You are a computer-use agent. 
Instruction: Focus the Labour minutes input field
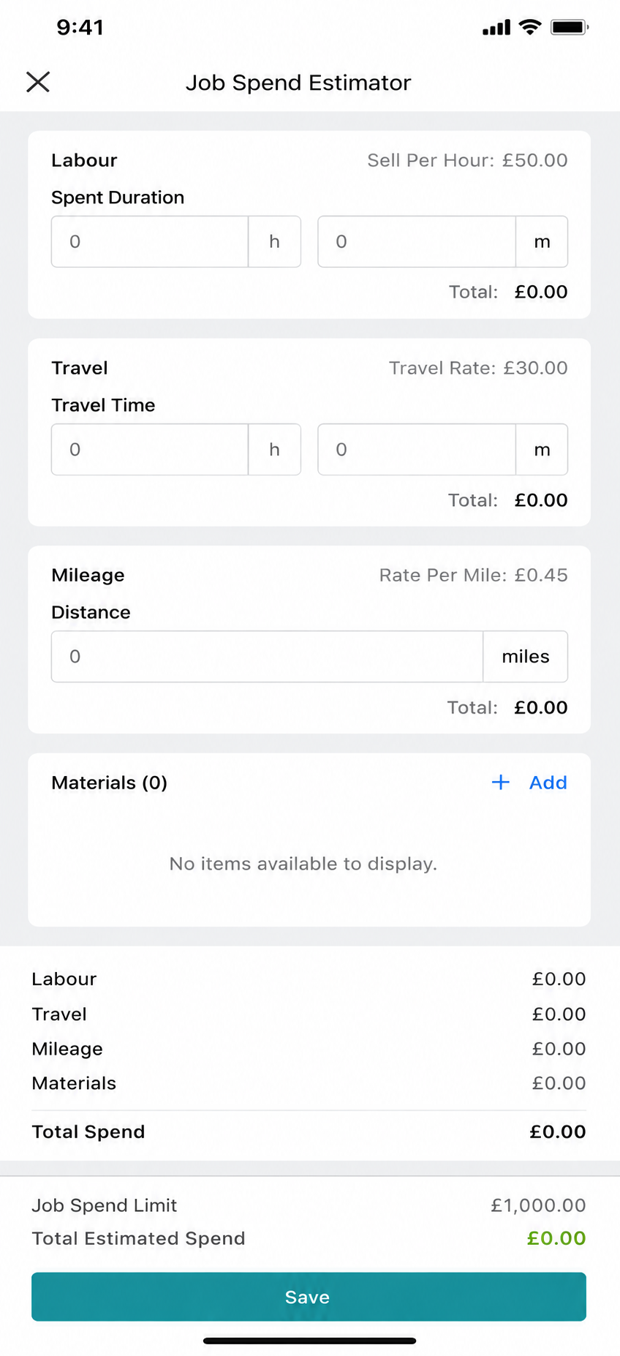pyautogui.click(x=417, y=241)
